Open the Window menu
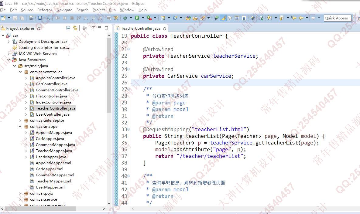360x214 pixels. pos(127,10)
